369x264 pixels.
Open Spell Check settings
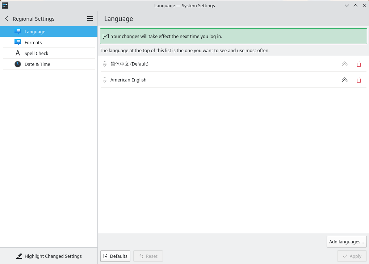pyautogui.click(x=36, y=53)
